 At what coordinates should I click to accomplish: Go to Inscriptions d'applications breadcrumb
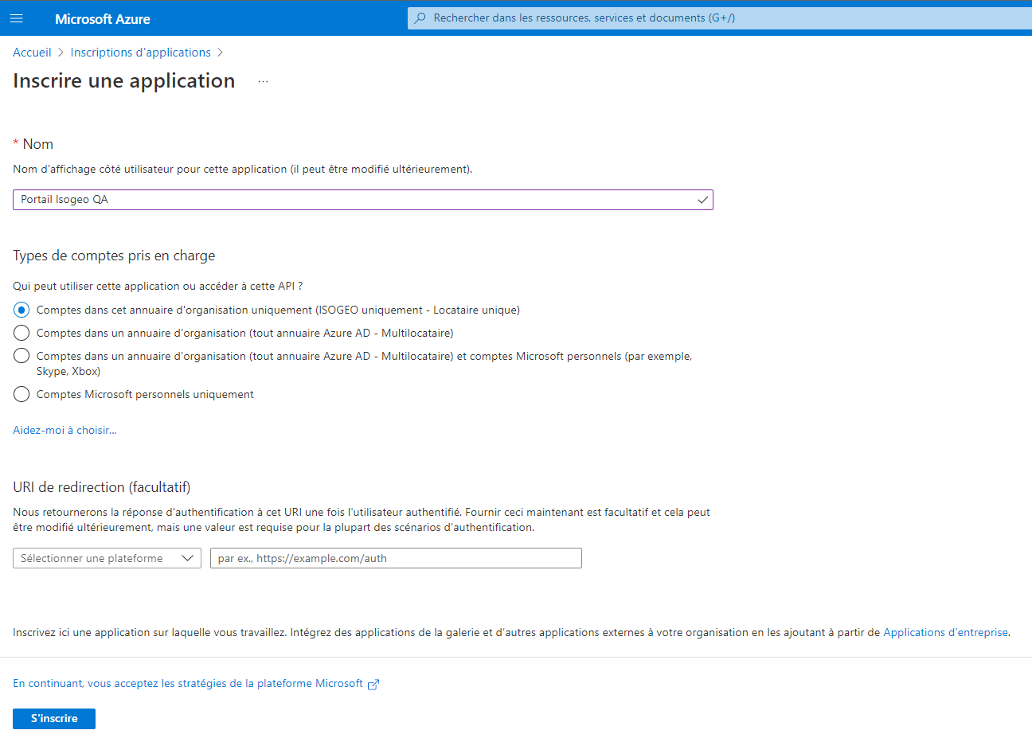coord(141,53)
